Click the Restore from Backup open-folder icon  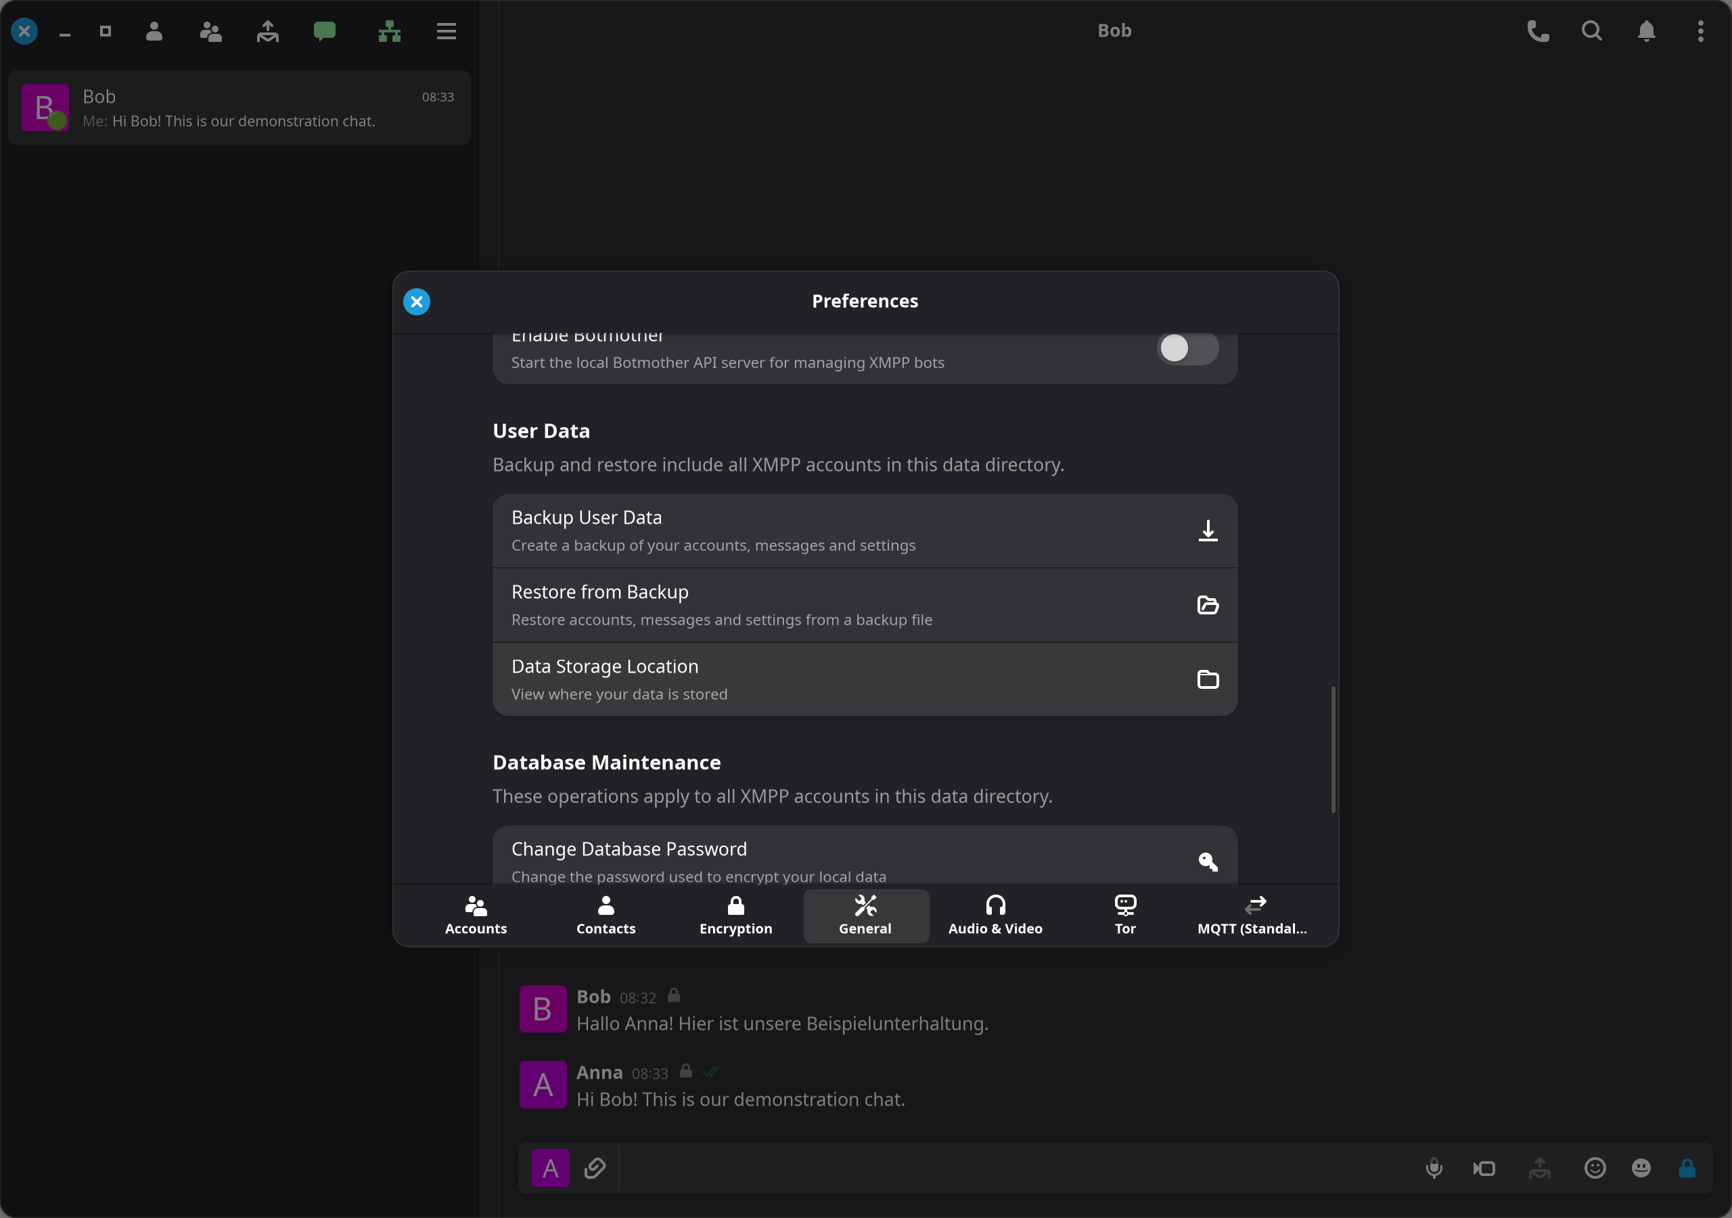1208,604
